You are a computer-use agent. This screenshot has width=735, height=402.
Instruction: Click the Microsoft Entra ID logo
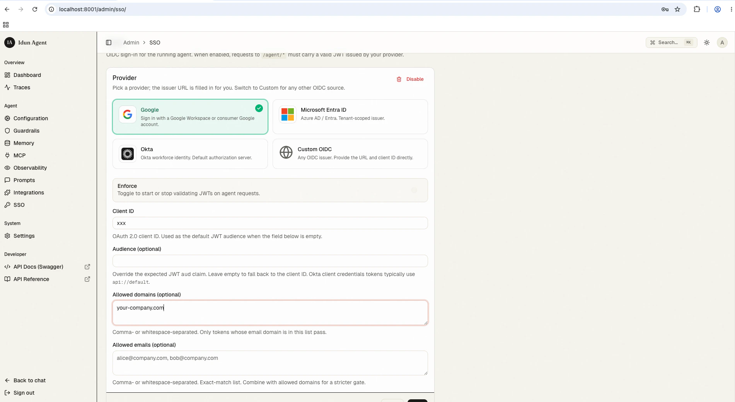[288, 114]
